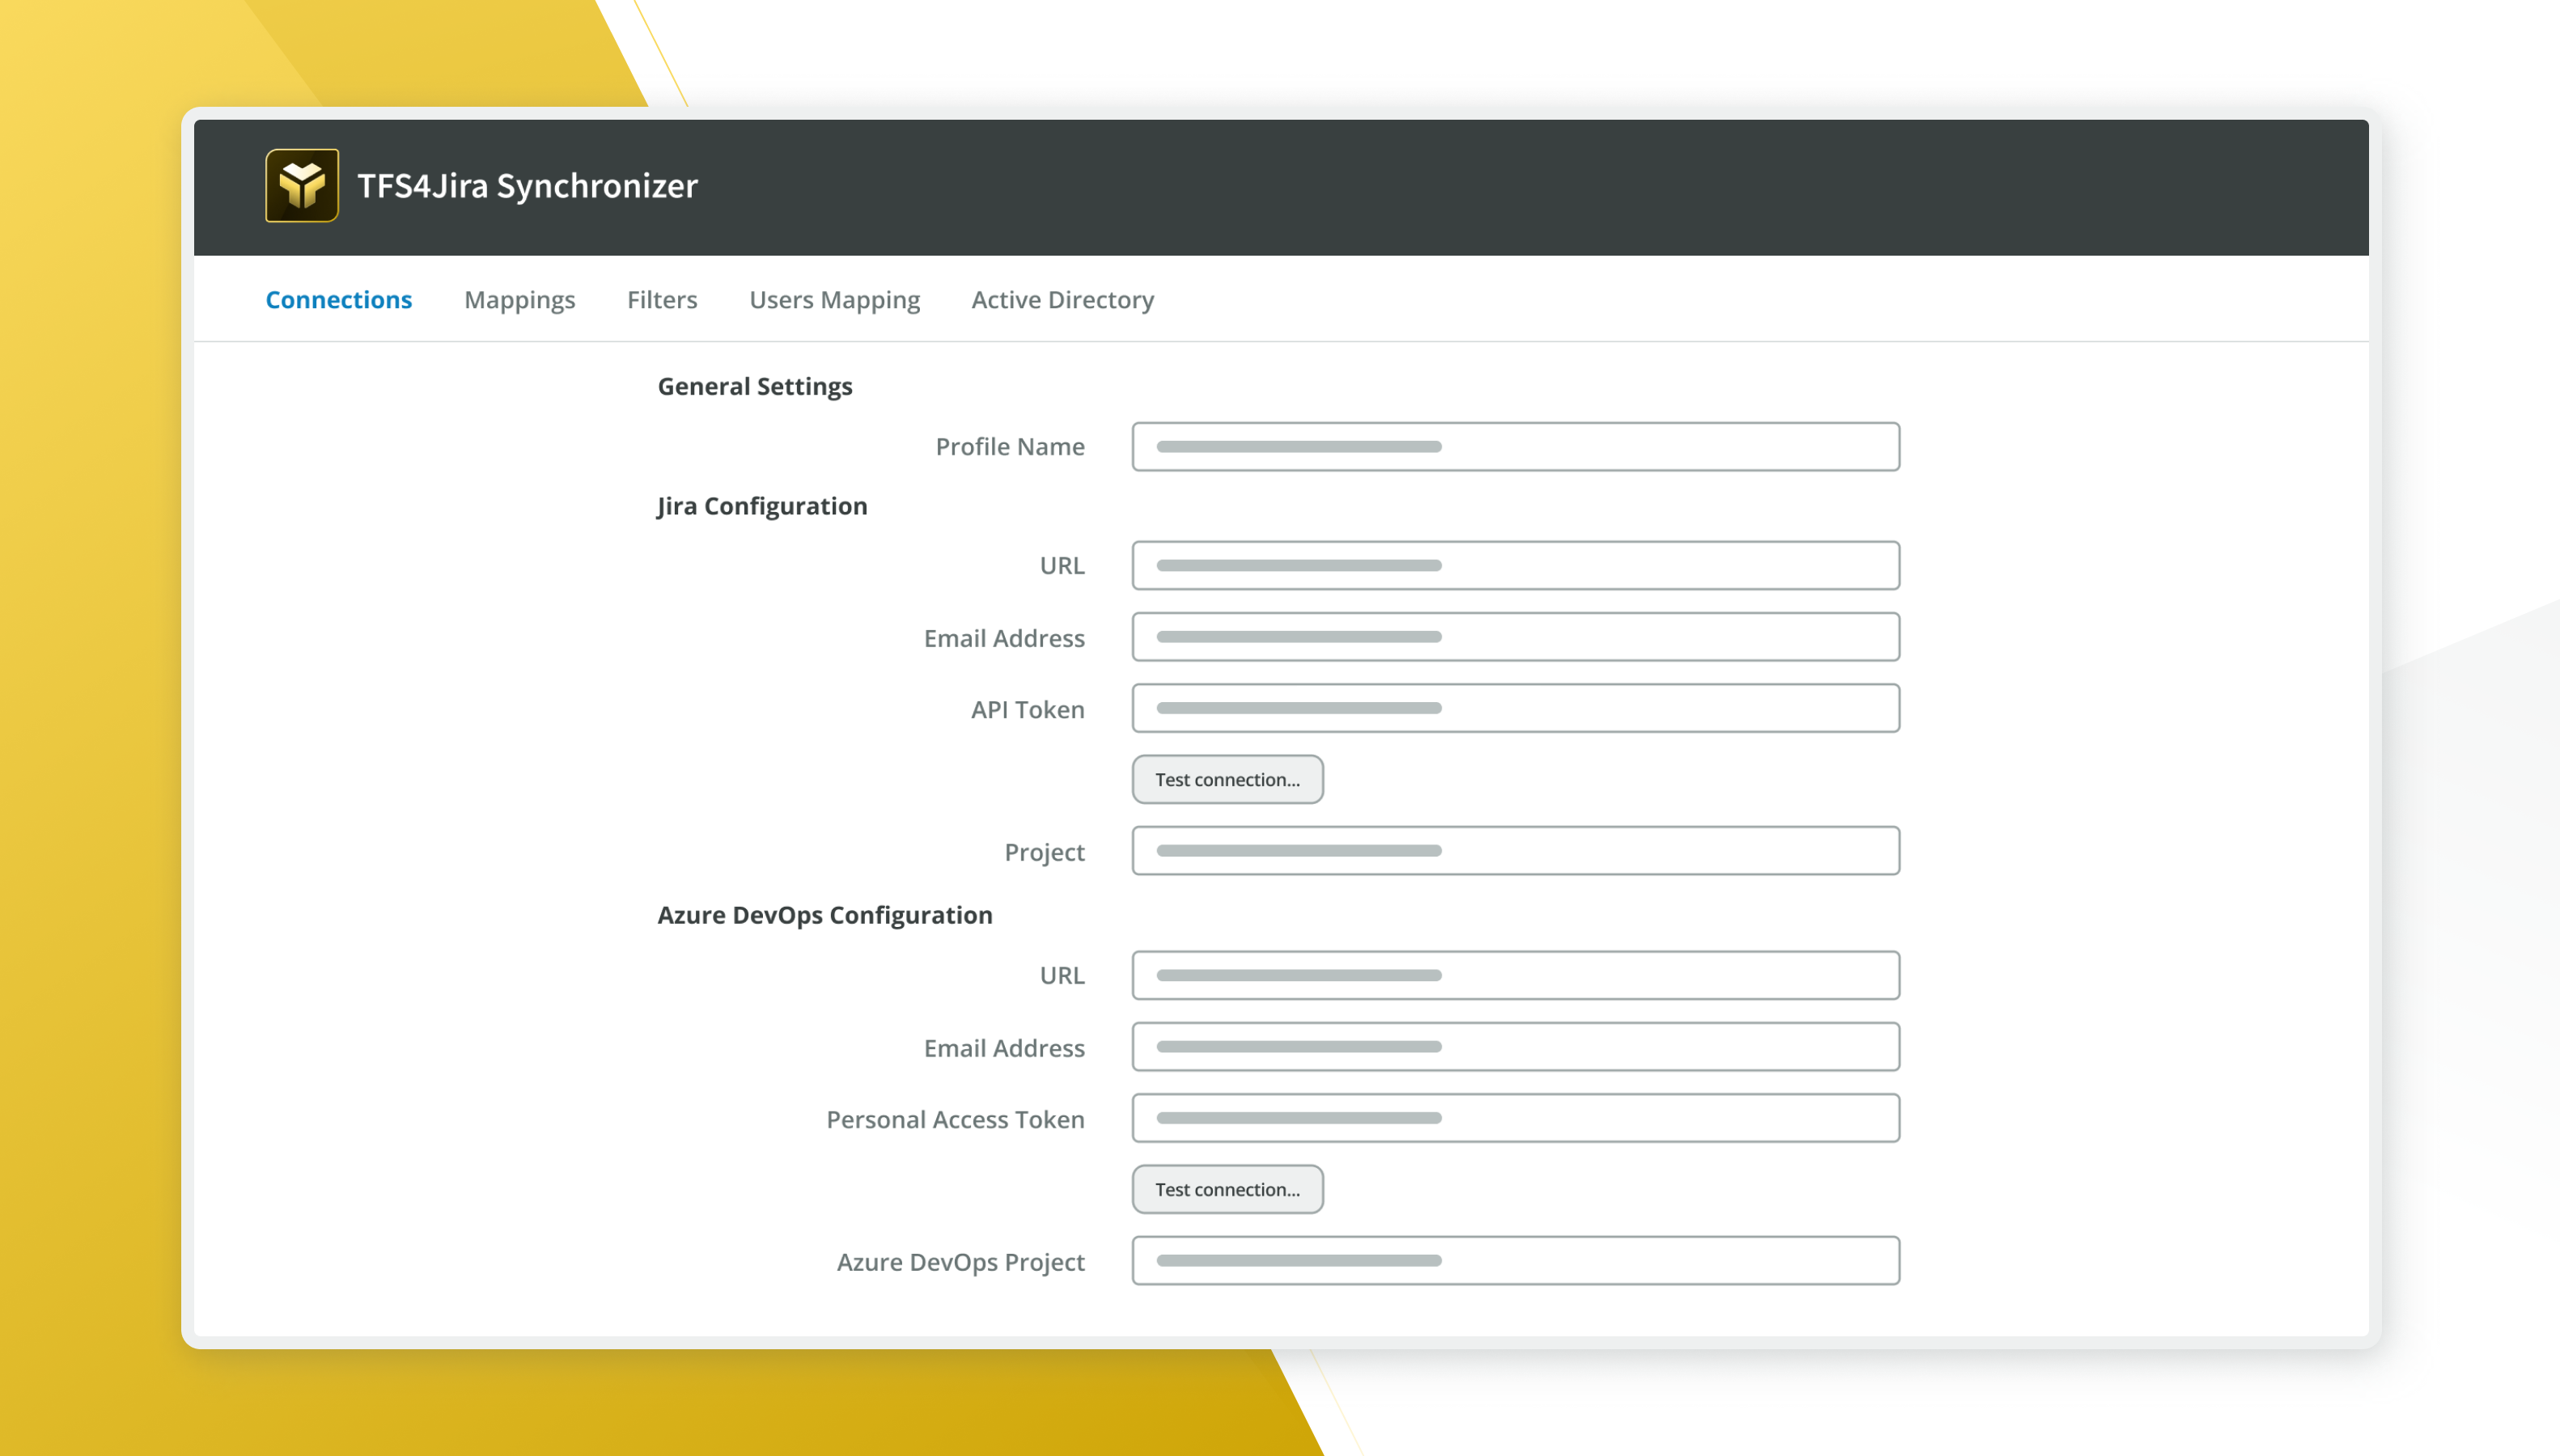The width and height of the screenshot is (2560, 1456).
Task: Click the Azure DevOps Configuration heading
Action: (824, 915)
